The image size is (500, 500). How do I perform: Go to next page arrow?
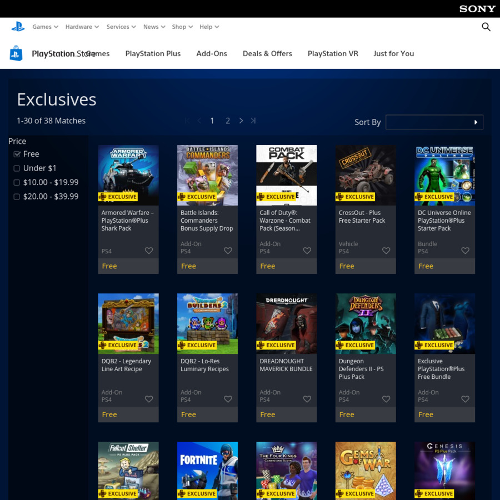pyautogui.click(x=241, y=121)
